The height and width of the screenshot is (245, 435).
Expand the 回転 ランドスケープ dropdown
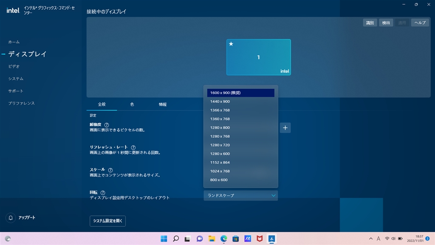tap(241, 196)
